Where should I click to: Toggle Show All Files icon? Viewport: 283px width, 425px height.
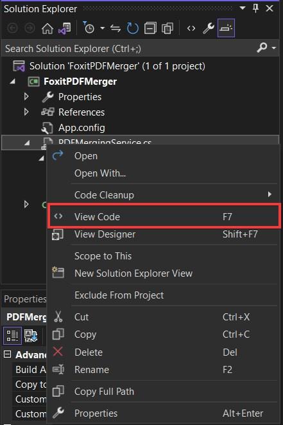167,28
